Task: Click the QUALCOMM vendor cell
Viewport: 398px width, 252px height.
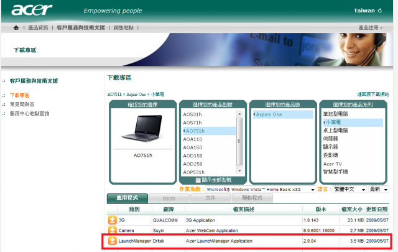Action: pos(165,220)
